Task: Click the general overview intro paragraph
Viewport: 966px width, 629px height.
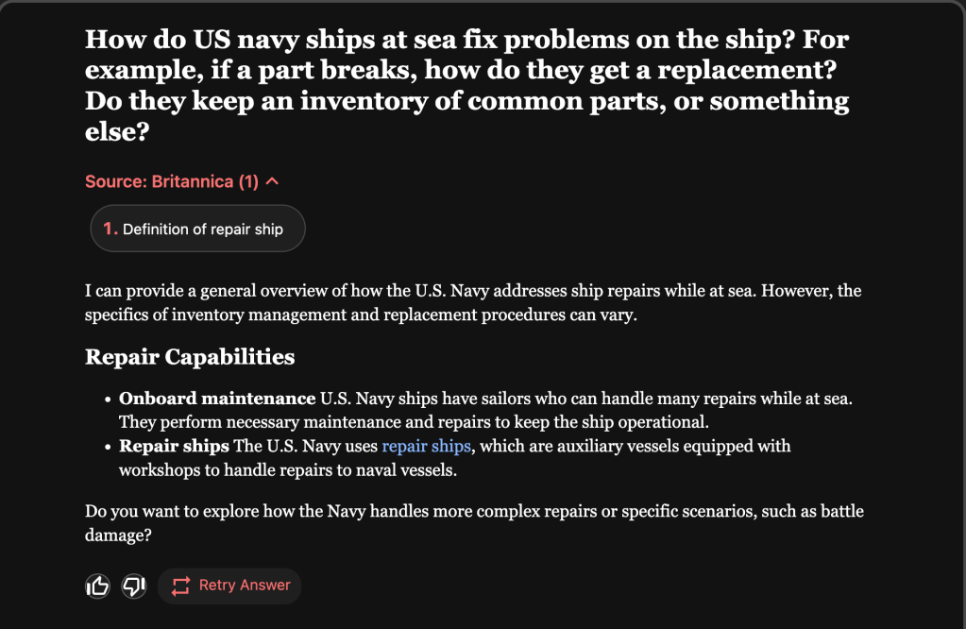Action: [x=472, y=302]
